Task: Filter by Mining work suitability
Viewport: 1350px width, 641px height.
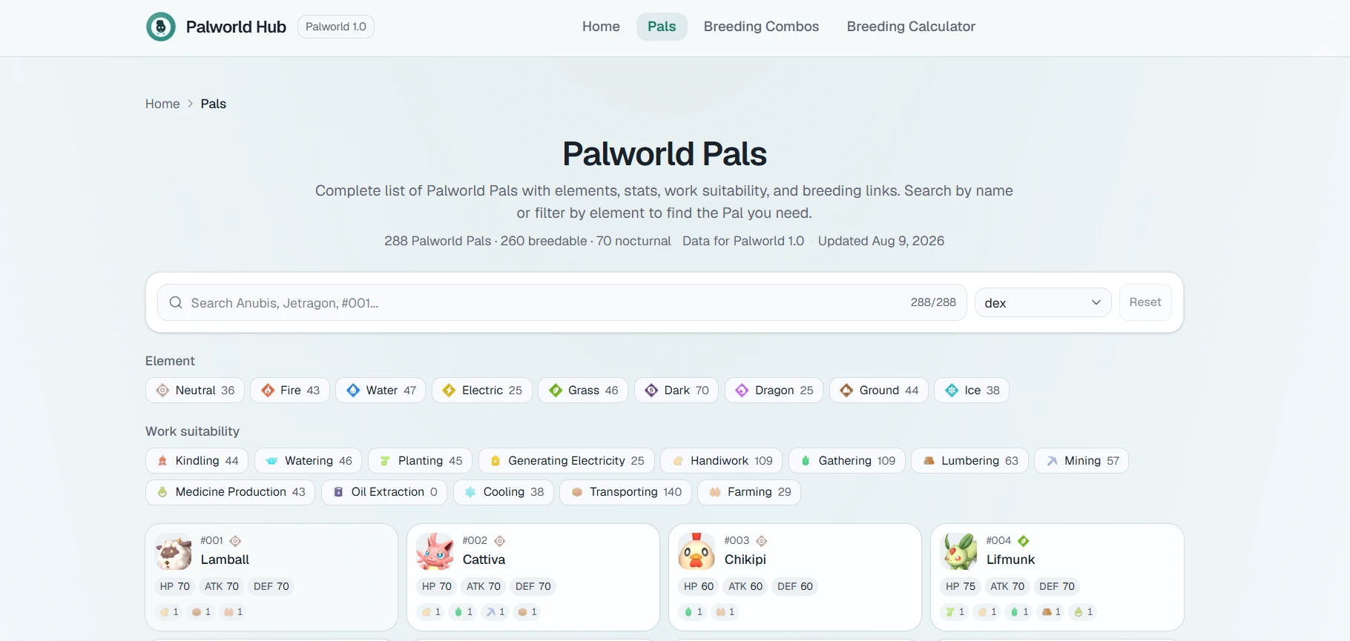Action: pyautogui.click(x=1081, y=461)
